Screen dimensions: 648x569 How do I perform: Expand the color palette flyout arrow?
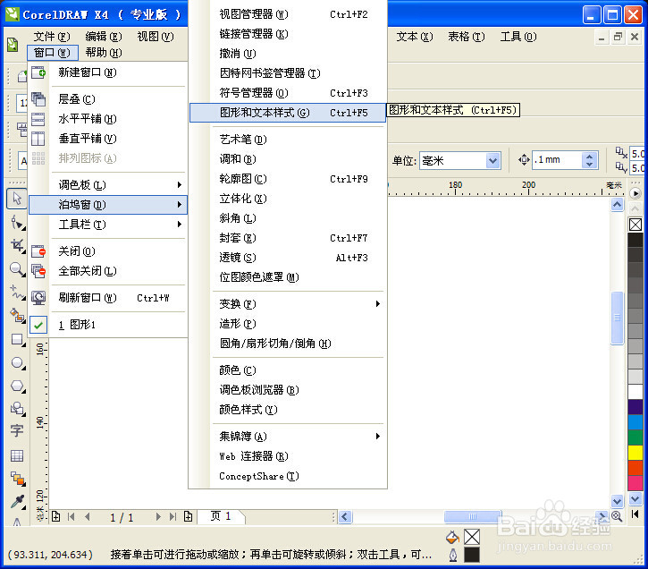[x=635, y=193]
